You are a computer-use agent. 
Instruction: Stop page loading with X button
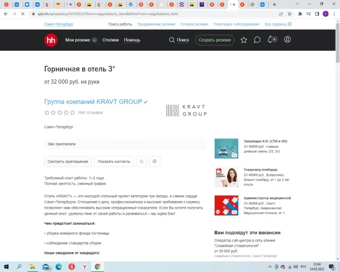(x=22, y=14)
